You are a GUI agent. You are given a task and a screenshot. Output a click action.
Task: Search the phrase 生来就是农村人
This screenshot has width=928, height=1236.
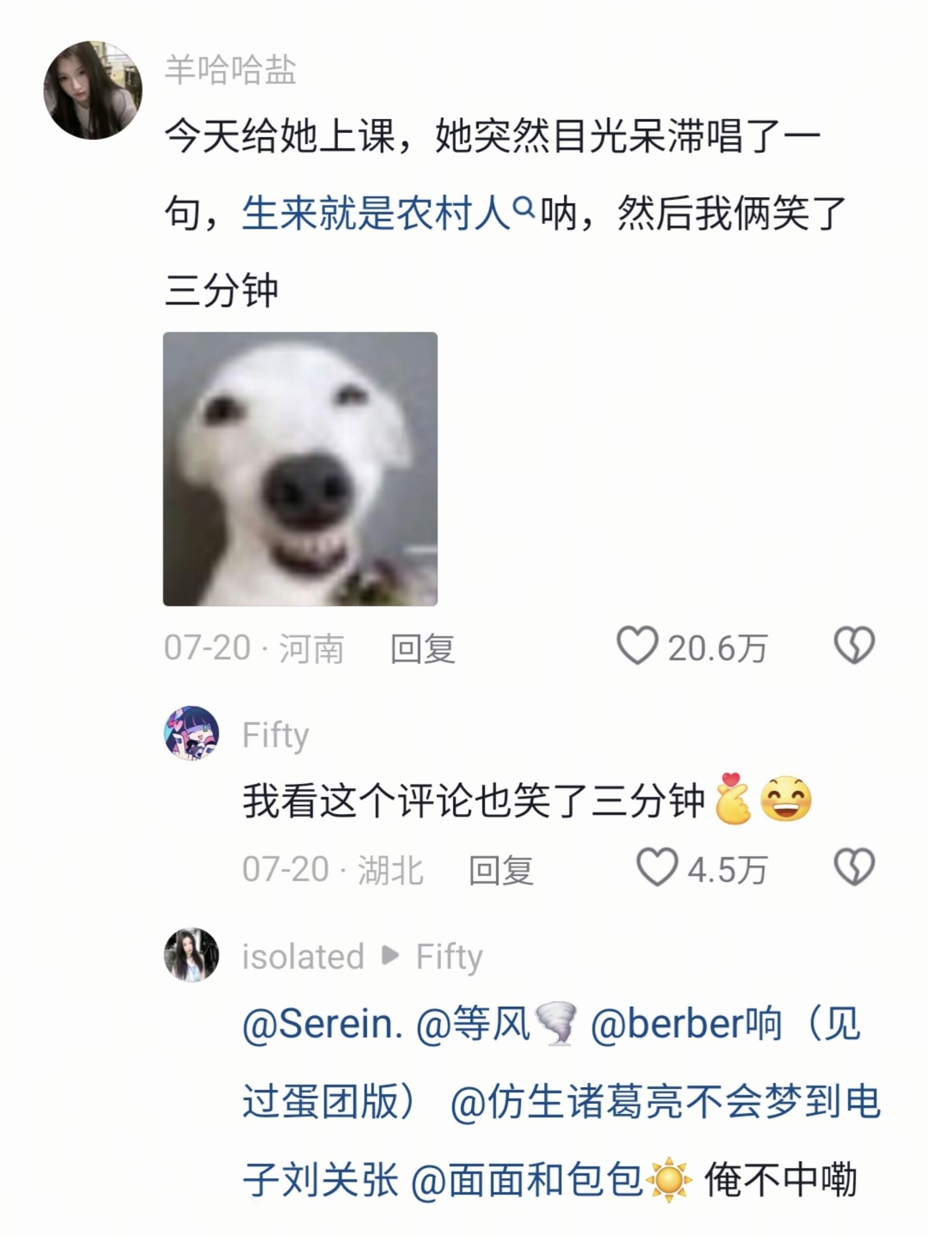(376, 213)
